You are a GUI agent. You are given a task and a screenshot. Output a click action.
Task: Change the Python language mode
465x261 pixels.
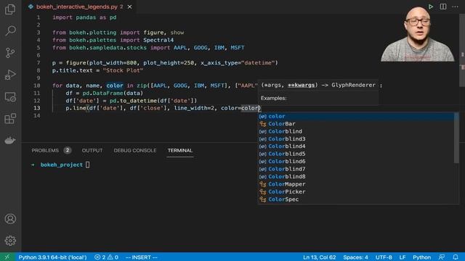pos(421,257)
